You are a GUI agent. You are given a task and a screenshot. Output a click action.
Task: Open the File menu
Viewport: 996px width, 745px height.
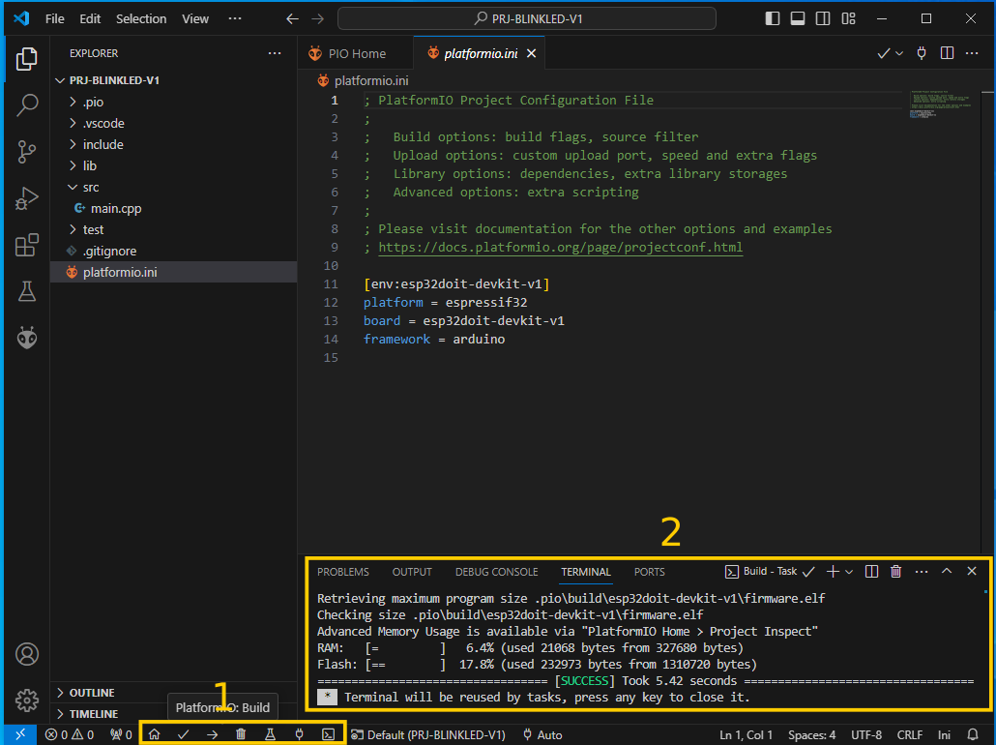pyautogui.click(x=54, y=18)
